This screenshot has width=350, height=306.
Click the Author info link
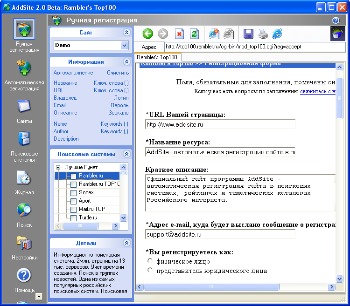(61, 131)
